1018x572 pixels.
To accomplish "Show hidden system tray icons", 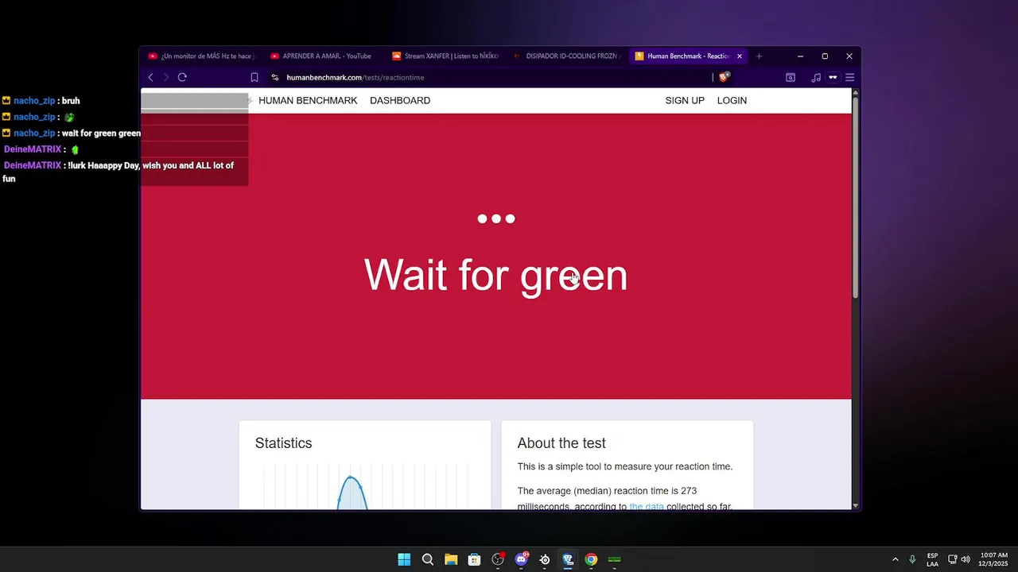I will (895, 559).
